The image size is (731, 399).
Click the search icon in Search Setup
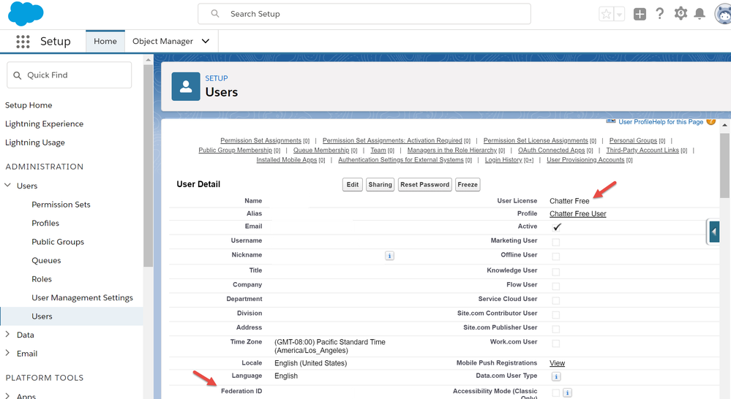(215, 14)
